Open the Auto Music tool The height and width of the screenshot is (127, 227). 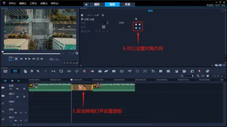point(100,71)
